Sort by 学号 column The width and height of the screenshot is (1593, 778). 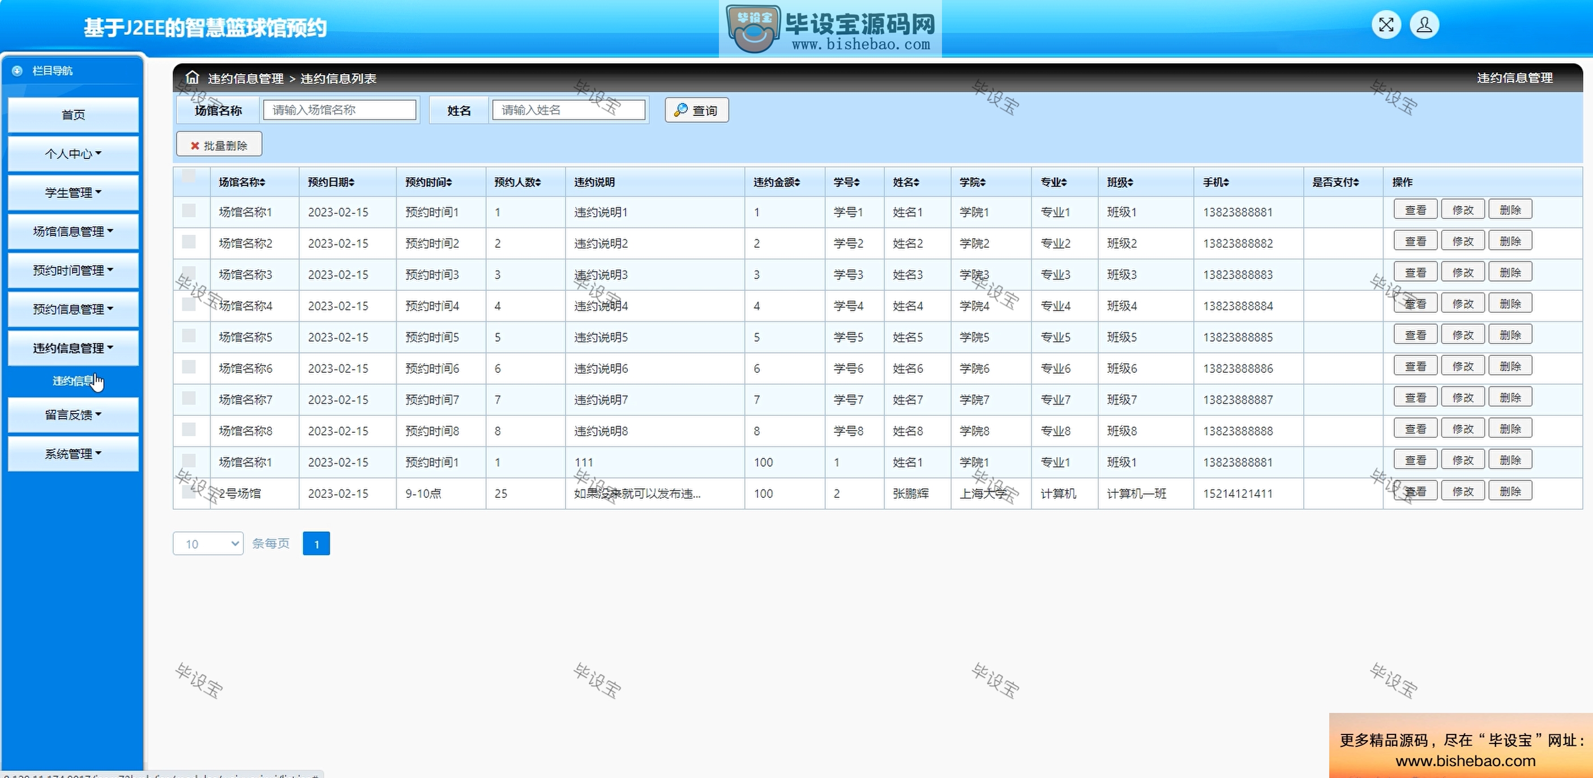coord(846,182)
